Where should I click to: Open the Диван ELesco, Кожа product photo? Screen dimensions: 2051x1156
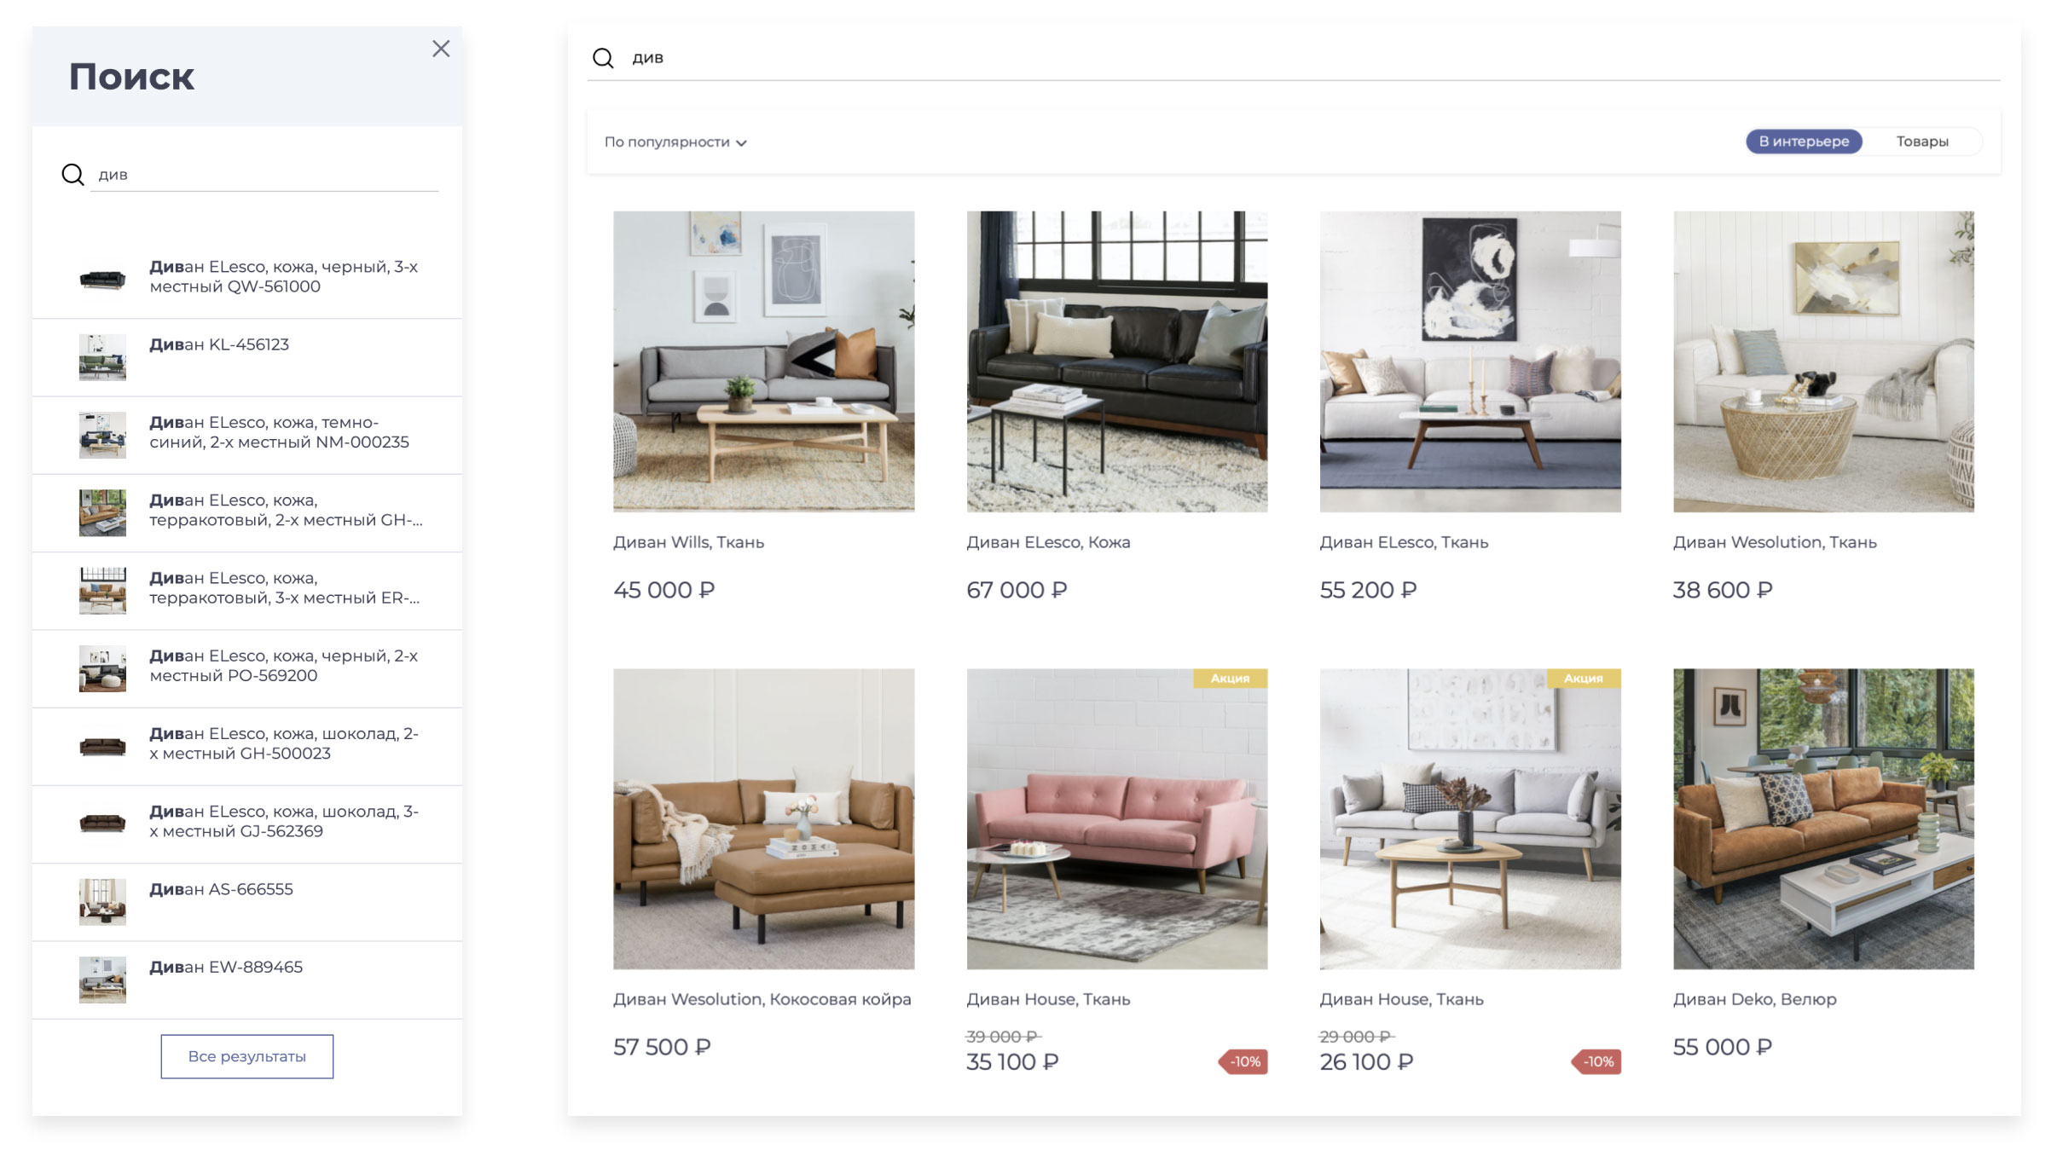(x=1116, y=361)
